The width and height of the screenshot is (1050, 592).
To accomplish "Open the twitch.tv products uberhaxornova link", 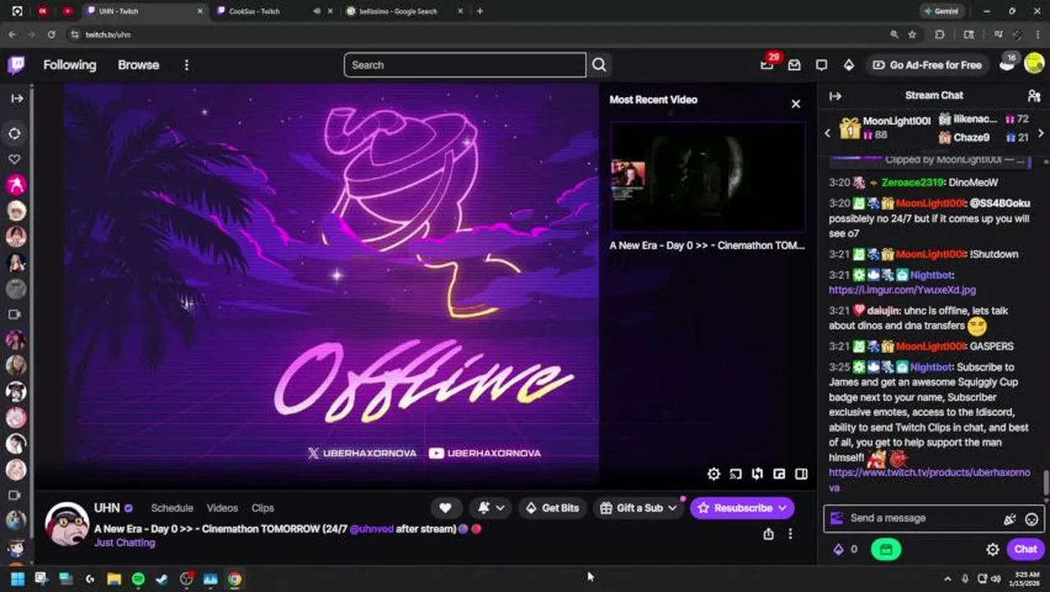I will tap(929, 480).
